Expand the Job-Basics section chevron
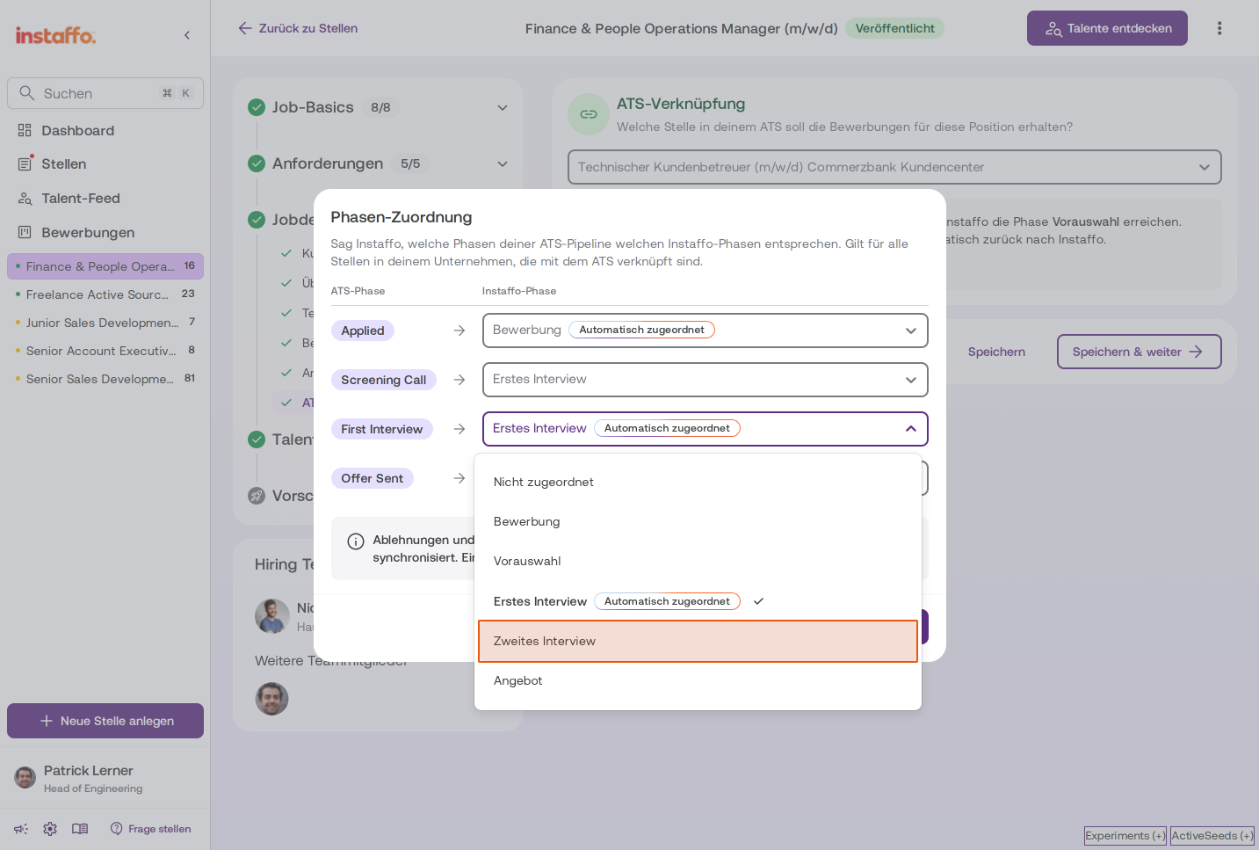This screenshot has height=850, width=1259. pyautogui.click(x=503, y=107)
